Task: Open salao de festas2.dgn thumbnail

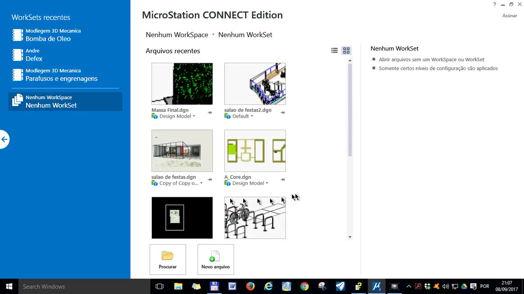Action: click(255, 84)
